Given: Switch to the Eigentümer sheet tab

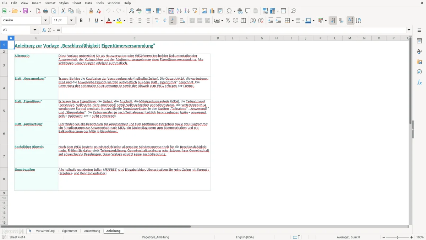Looking at the screenshot, I should 70,231.
